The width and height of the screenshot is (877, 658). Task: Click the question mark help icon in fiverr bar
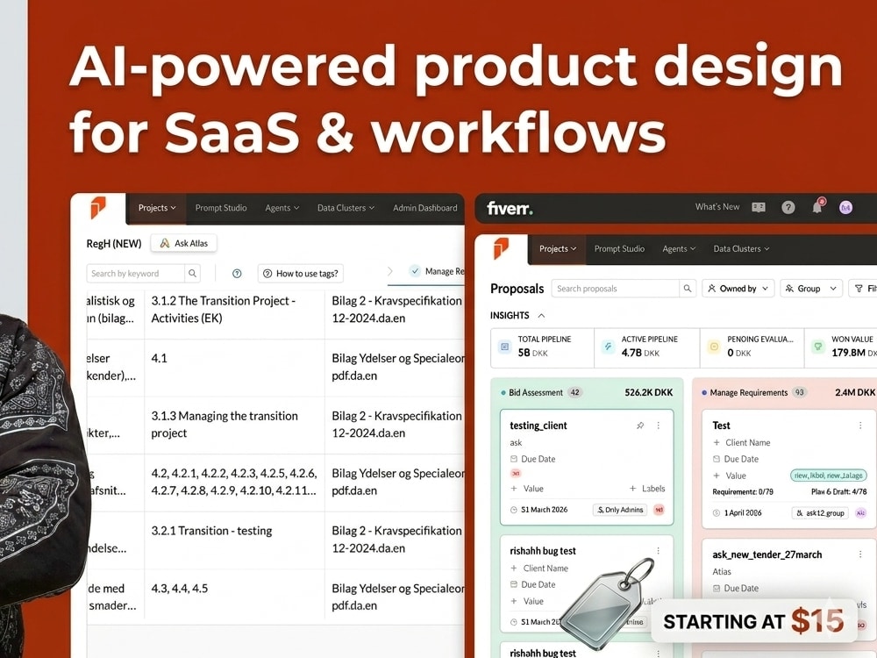(x=788, y=208)
